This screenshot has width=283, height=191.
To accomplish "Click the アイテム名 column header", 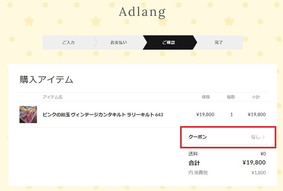I will [52, 97].
